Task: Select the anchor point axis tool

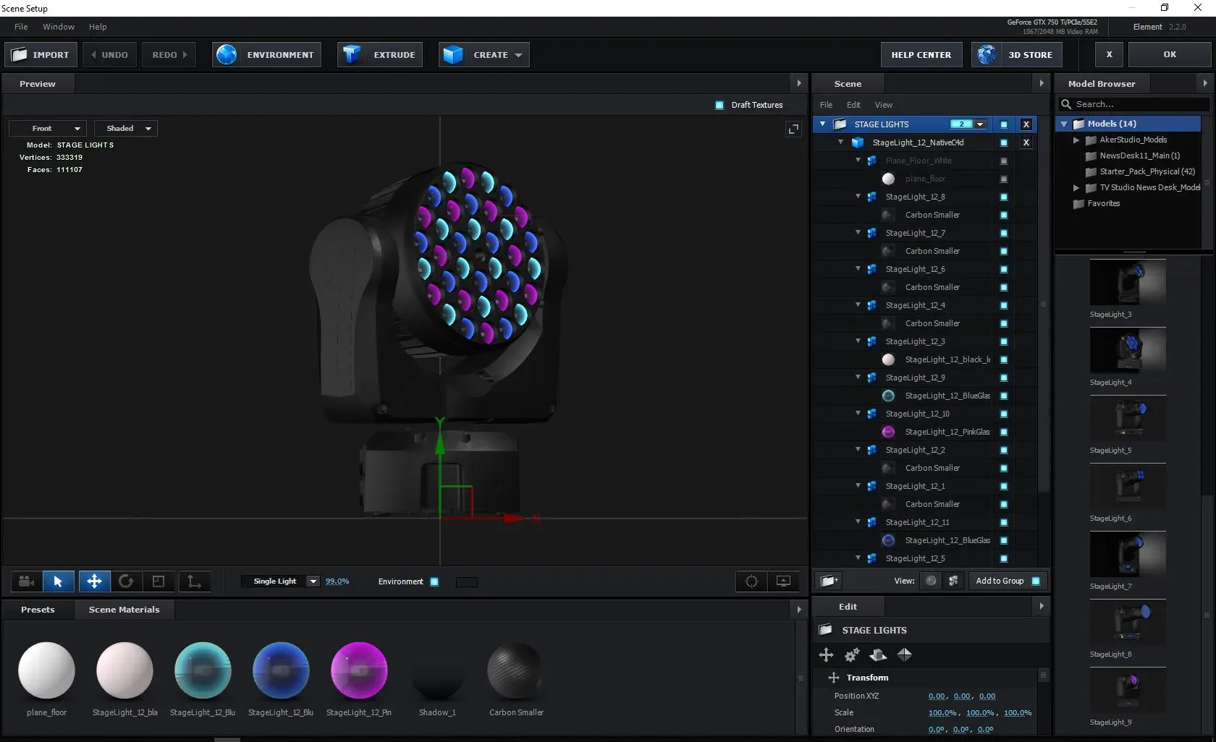Action: (194, 581)
